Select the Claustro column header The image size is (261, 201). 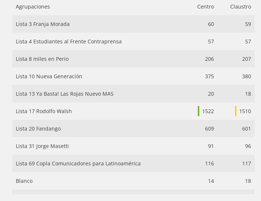[241, 7]
